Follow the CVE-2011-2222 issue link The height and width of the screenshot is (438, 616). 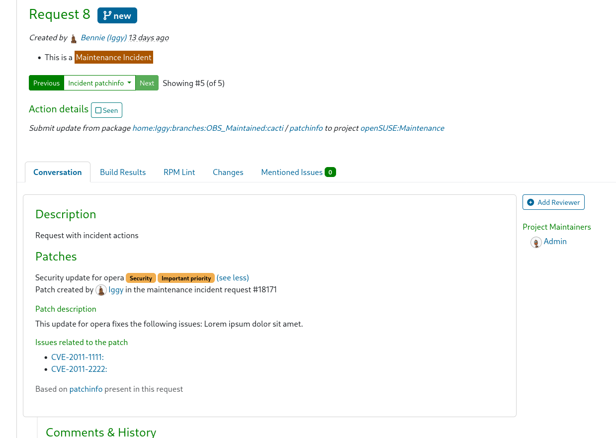tap(78, 369)
